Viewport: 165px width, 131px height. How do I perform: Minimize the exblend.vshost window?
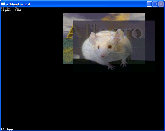tap(149, 4)
